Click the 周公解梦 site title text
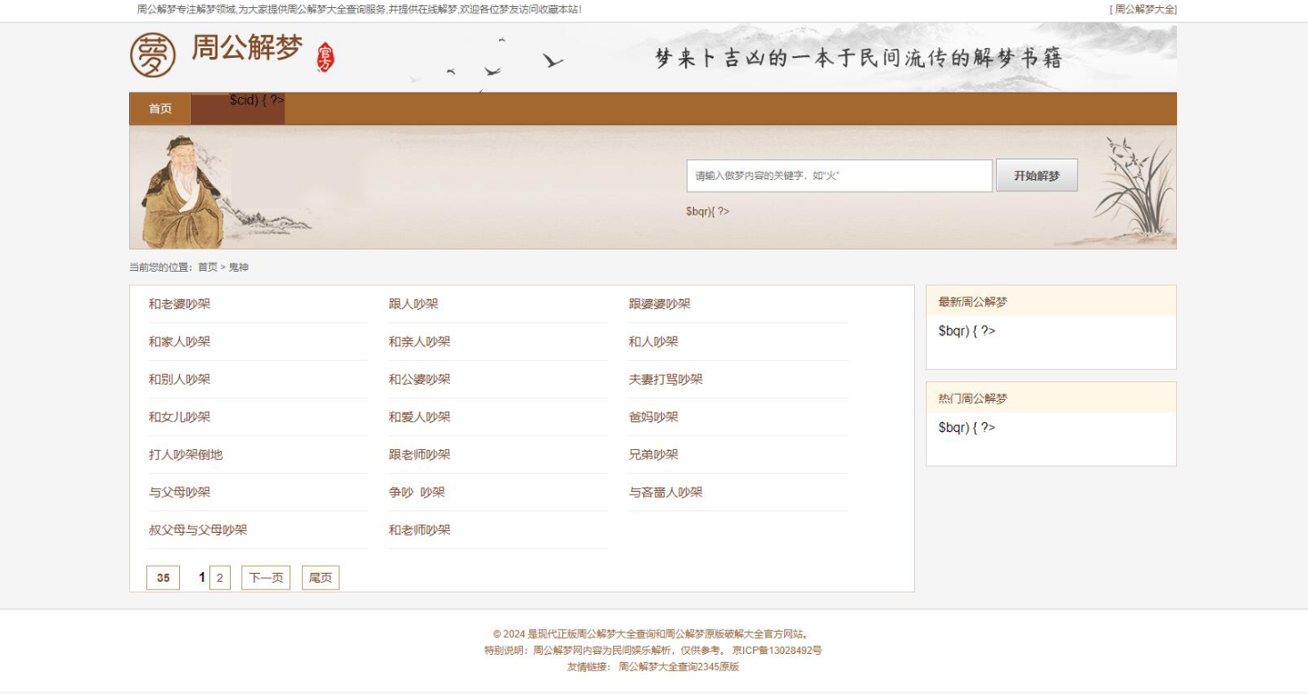The height and width of the screenshot is (694, 1308). click(x=247, y=48)
